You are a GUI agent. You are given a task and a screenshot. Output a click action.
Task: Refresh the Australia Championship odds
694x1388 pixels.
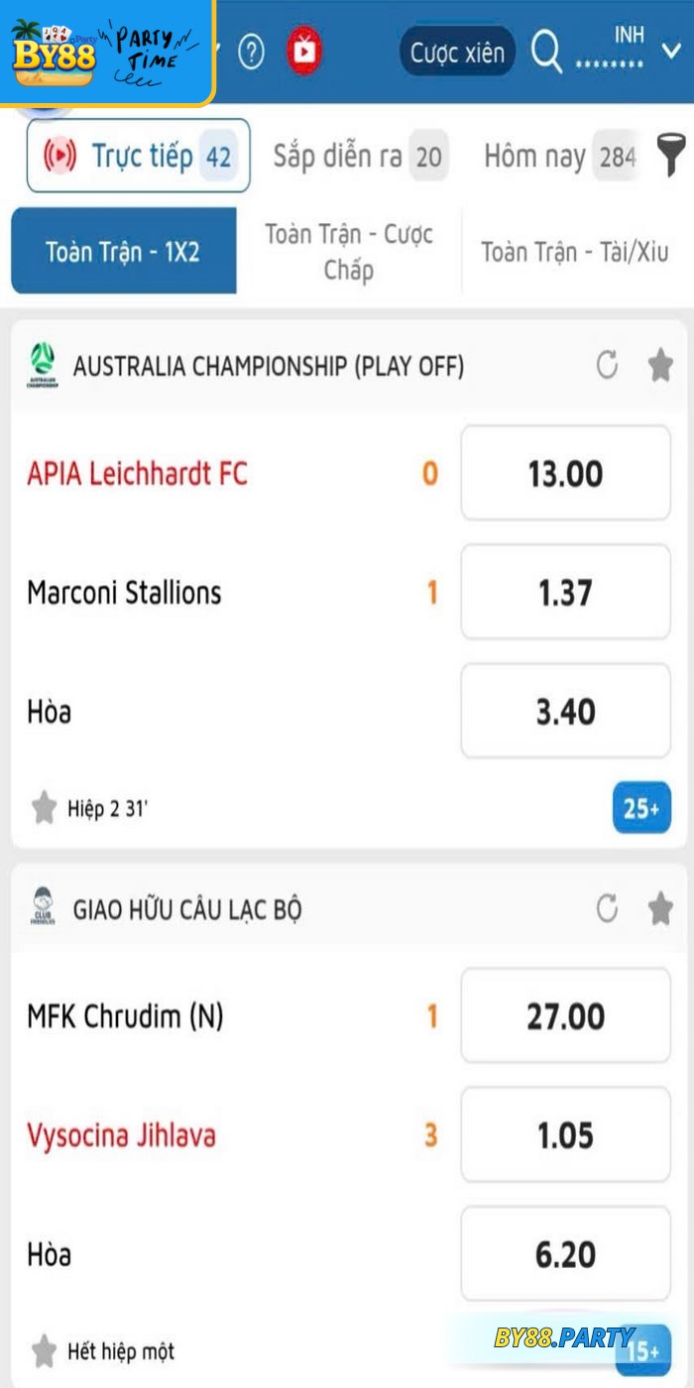[607, 366]
